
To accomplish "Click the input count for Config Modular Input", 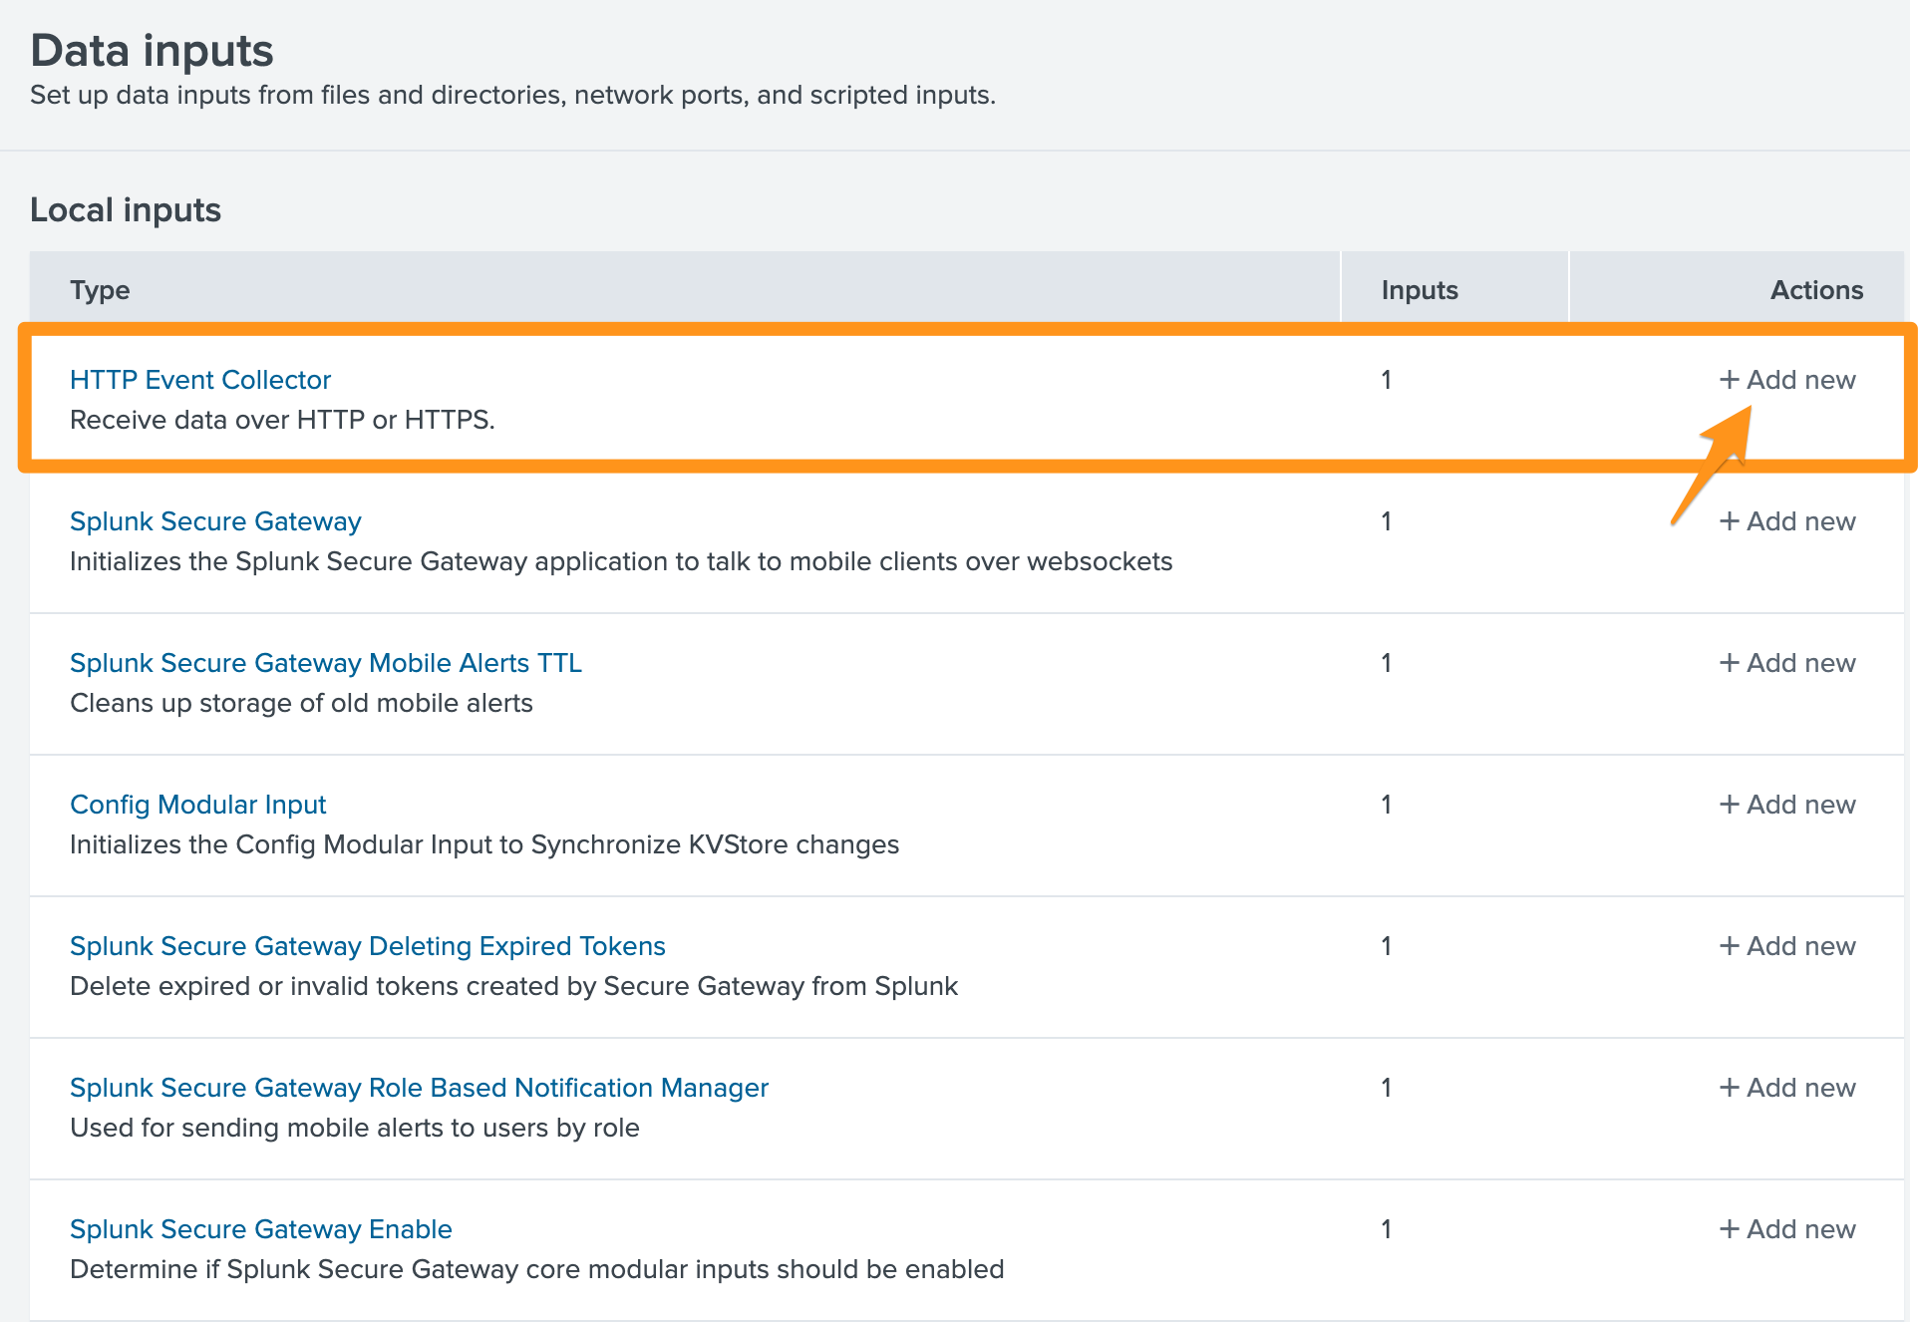I will coord(1387,805).
